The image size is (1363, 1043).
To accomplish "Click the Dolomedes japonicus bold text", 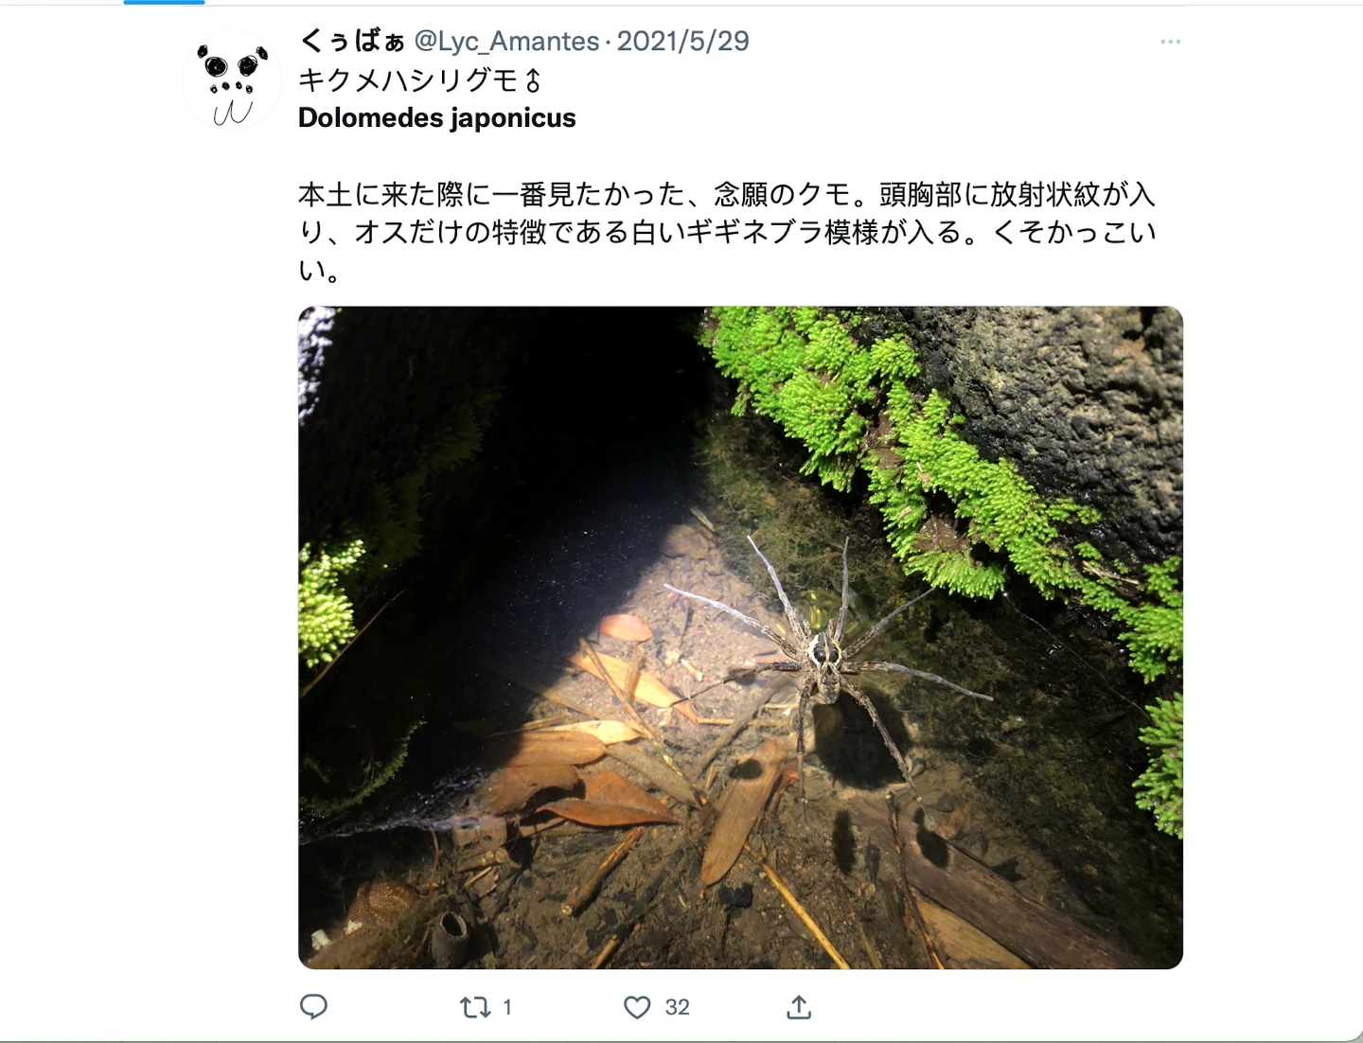I will click(436, 118).
